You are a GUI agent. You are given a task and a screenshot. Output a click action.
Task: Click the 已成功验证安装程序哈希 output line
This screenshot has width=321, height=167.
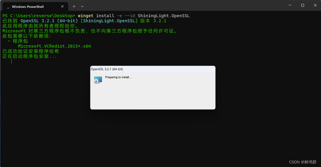click(31, 51)
